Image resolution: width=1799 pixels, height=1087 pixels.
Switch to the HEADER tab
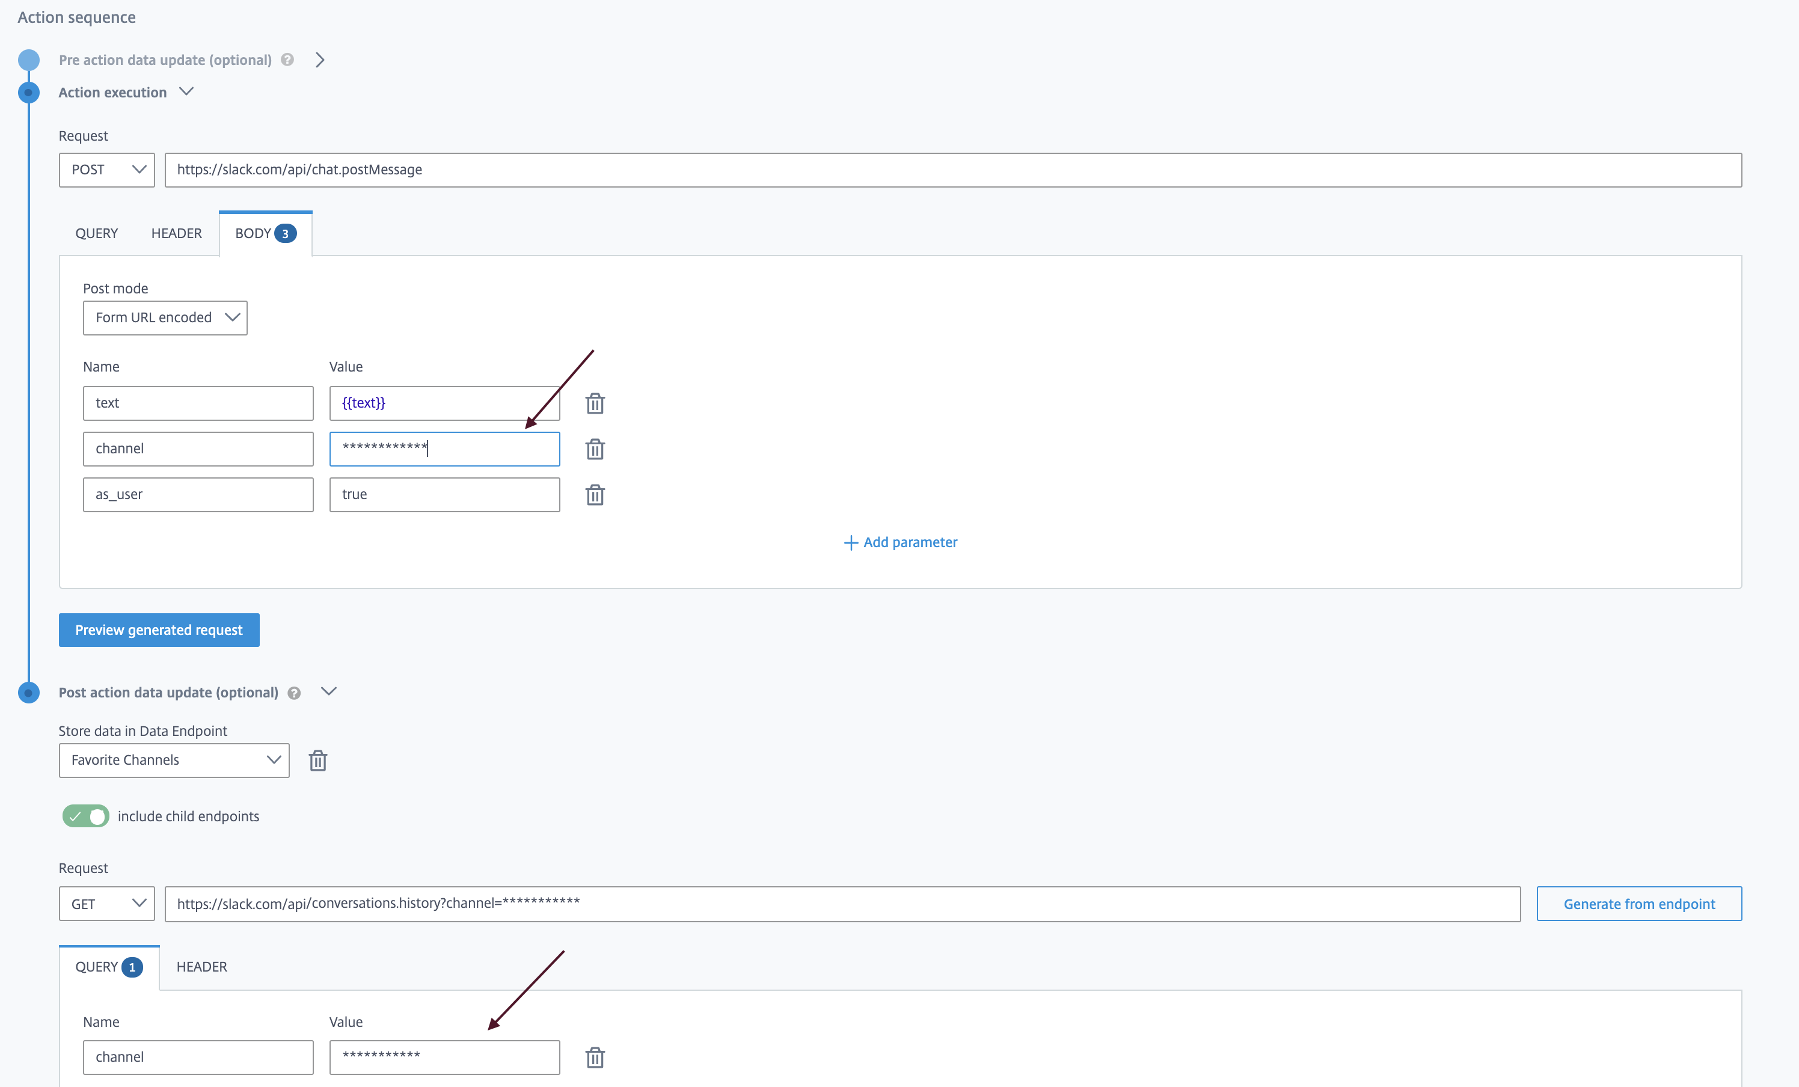coord(176,233)
